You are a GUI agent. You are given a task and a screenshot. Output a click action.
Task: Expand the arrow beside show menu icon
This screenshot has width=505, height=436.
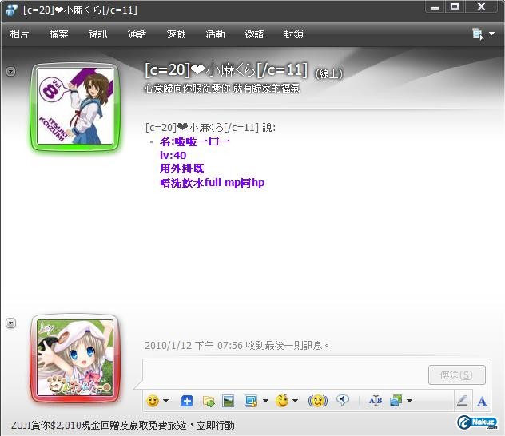[491, 34]
